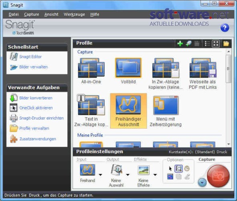Select Webseite als PDF mit Links profile
237x201 pixels.
pyautogui.click(x=203, y=74)
